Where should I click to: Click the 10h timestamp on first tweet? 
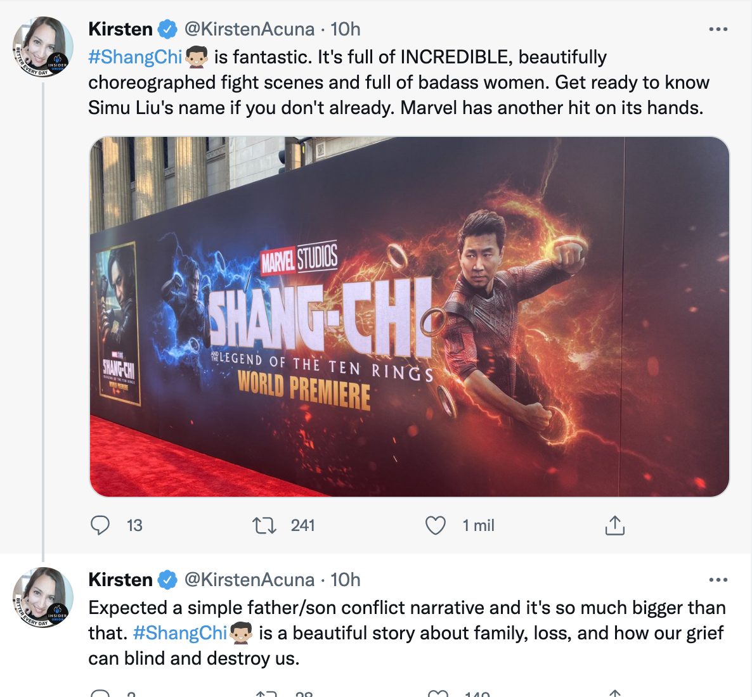[x=346, y=29]
